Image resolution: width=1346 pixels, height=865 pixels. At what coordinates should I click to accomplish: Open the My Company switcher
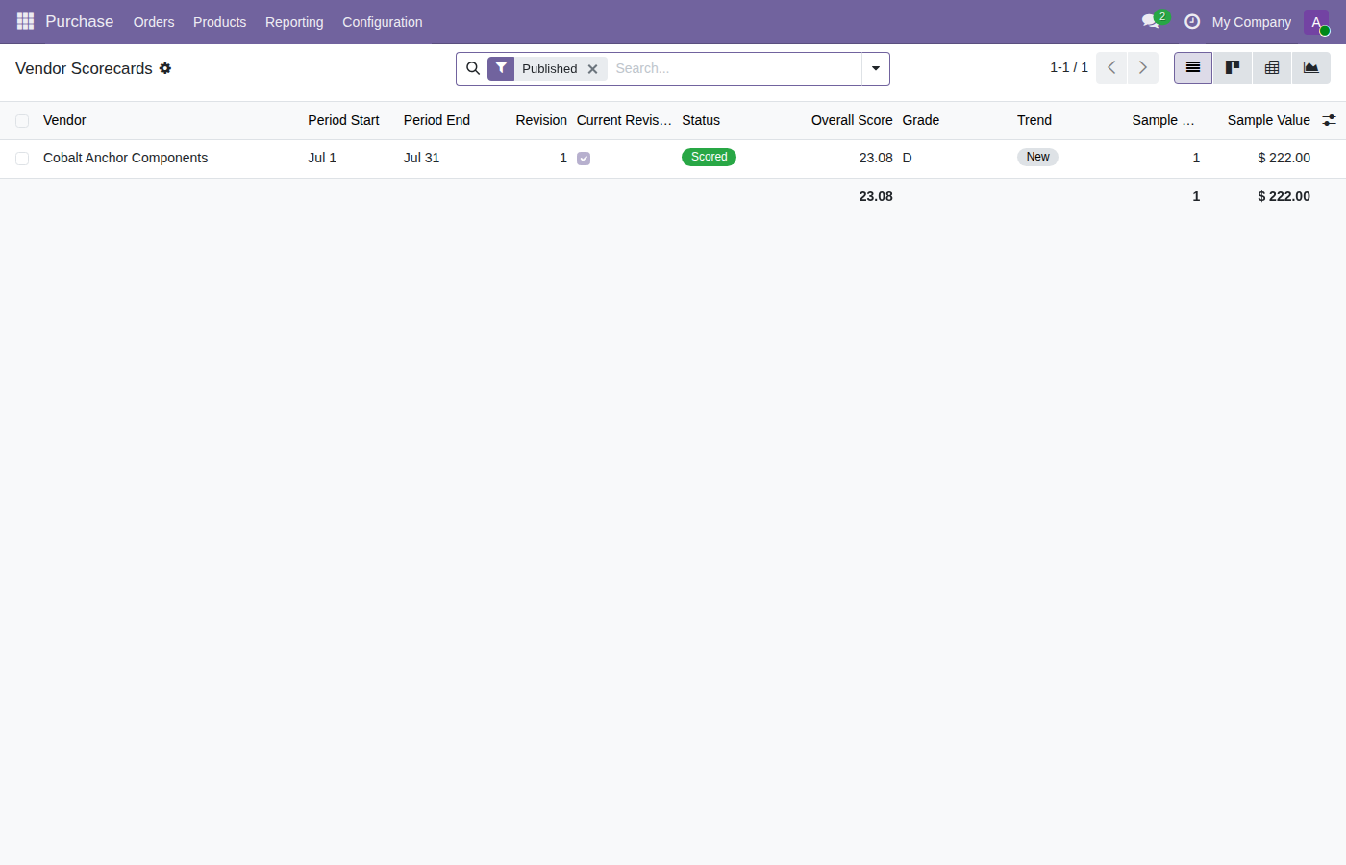coord(1252,22)
